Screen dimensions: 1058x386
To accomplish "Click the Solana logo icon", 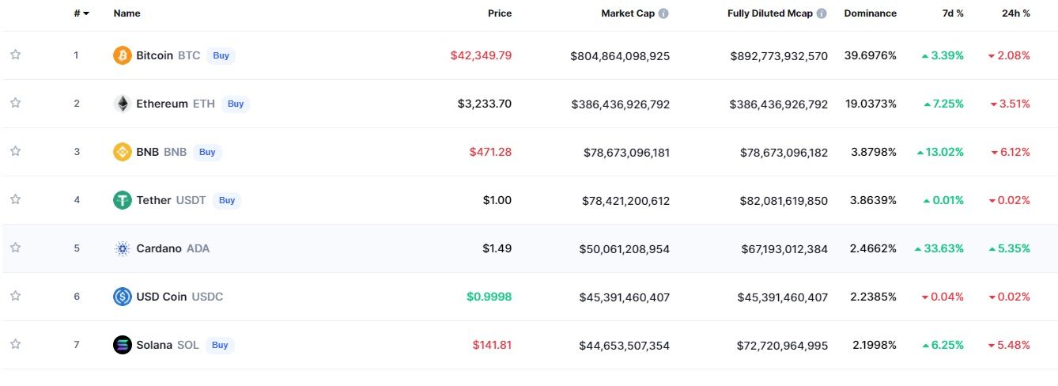I will (x=123, y=345).
